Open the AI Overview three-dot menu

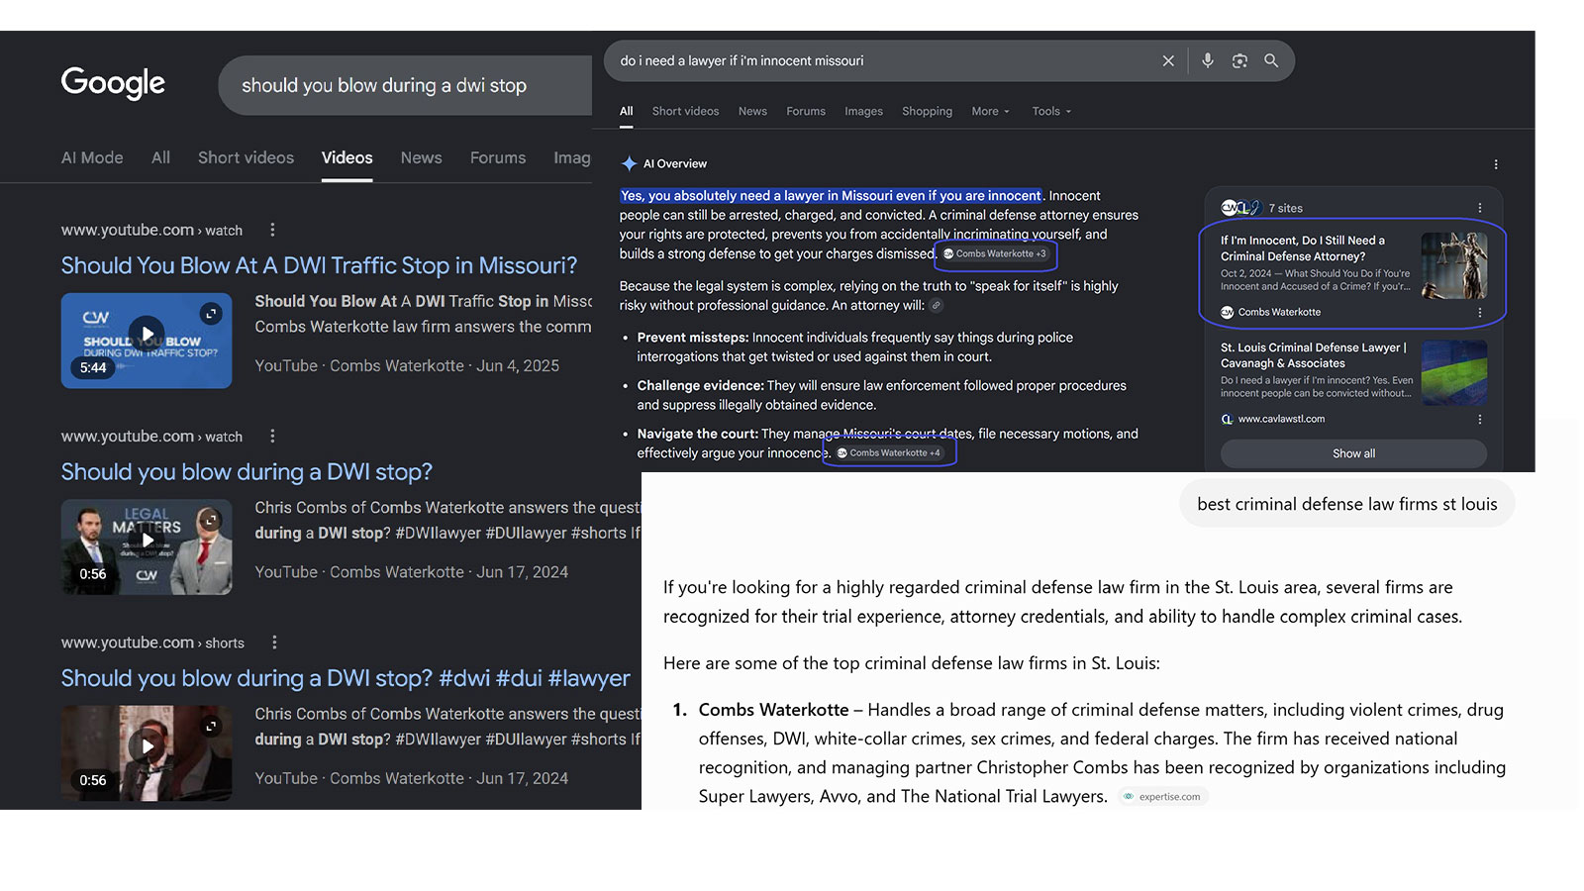(x=1496, y=164)
